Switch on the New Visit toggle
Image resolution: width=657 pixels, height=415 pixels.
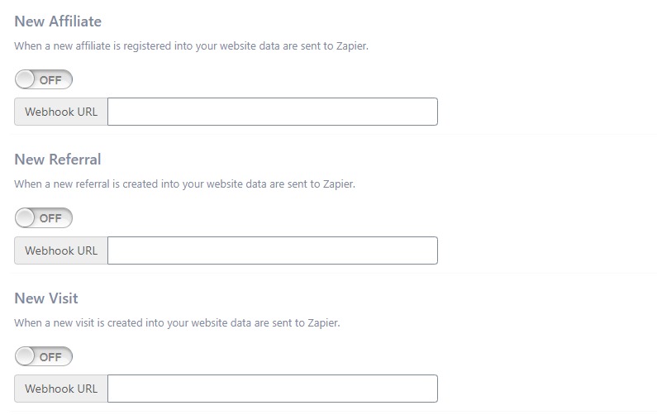click(x=44, y=357)
